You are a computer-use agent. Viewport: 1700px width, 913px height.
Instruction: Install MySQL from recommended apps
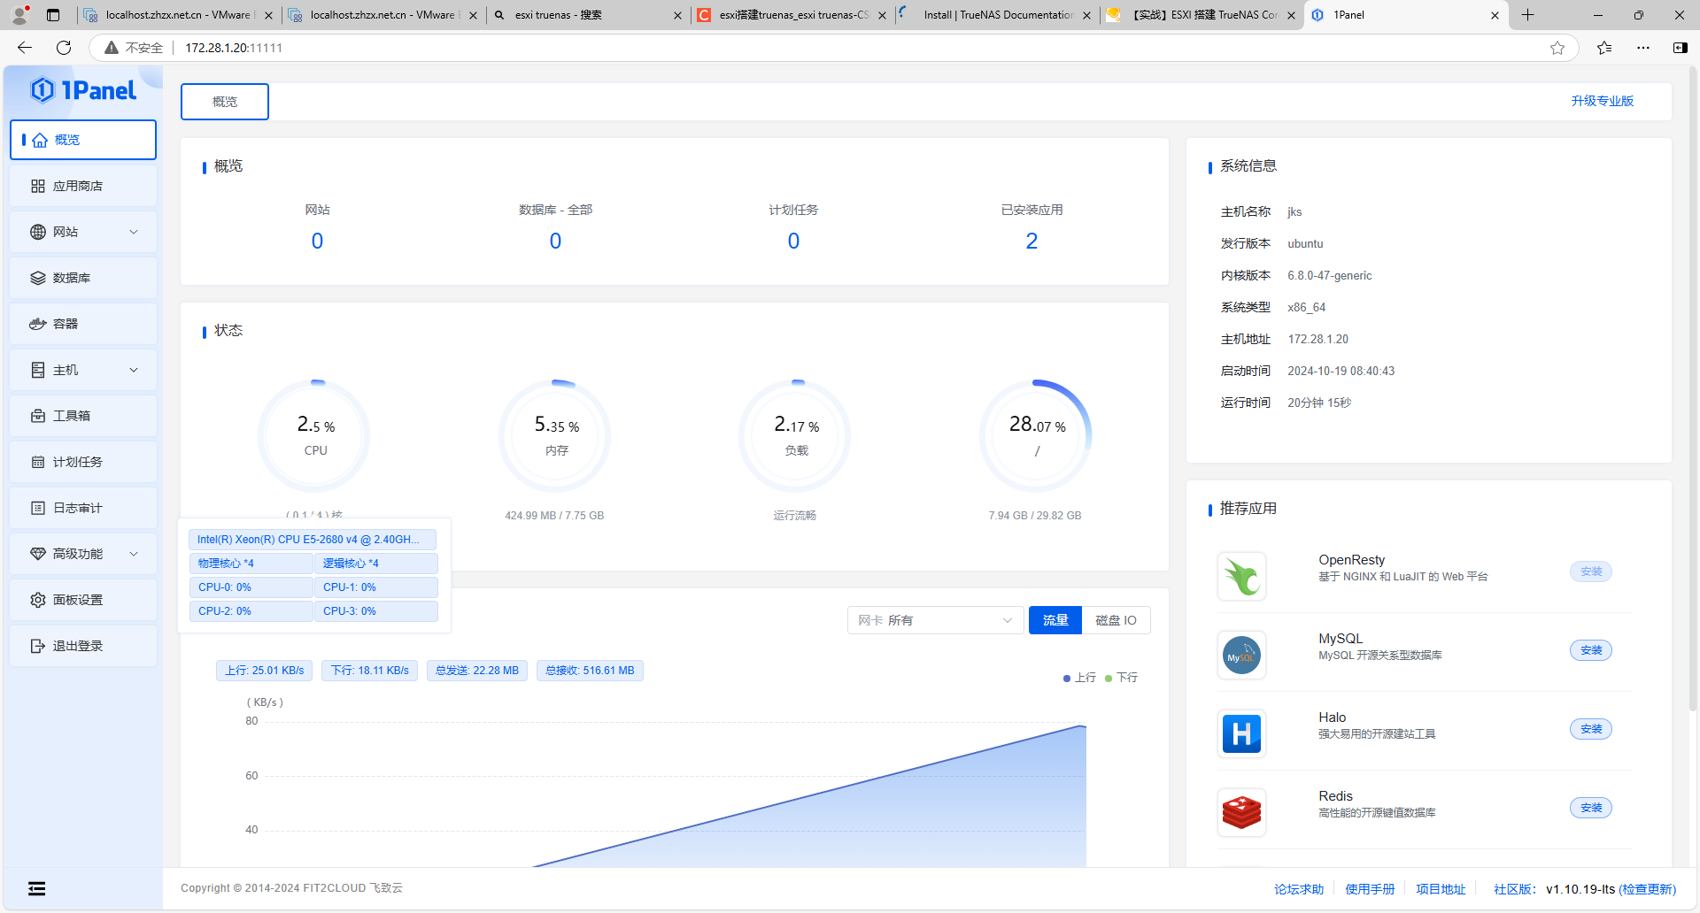[1590, 650]
